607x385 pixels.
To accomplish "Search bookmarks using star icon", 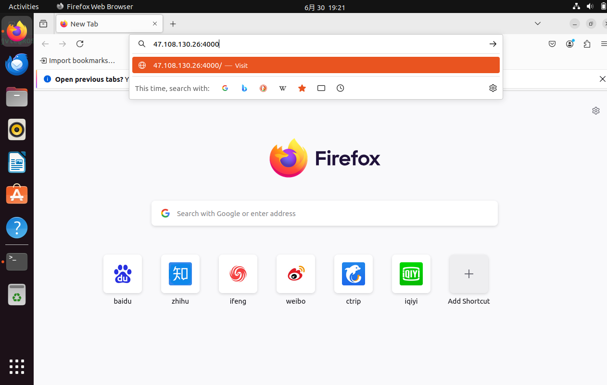I will pos(302,88).
